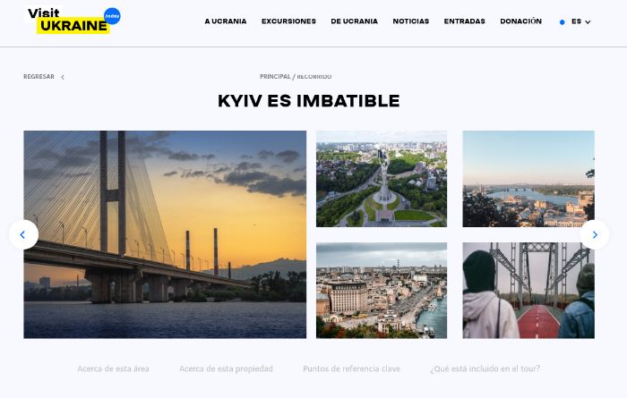This screenshot has width=627, height=398.
Task: Select Puntos de referencia clave tab
Action: [x=351, y=368]
